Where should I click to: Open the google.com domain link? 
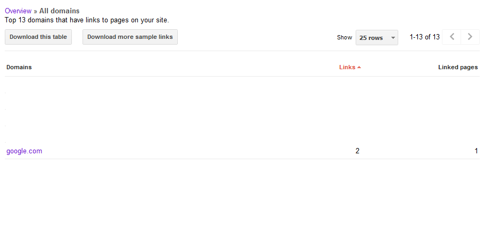[x=24, y=151]
